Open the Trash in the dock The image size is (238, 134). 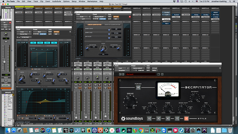coord(230,130)
